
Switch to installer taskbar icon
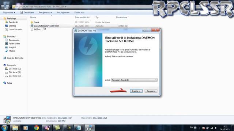coord(90,128)
